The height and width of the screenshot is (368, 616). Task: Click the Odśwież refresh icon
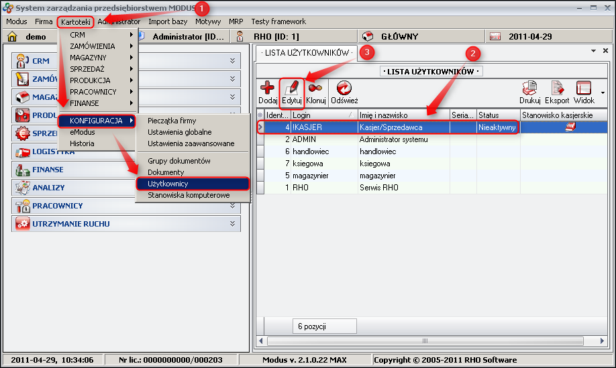[x=344, y=88]
